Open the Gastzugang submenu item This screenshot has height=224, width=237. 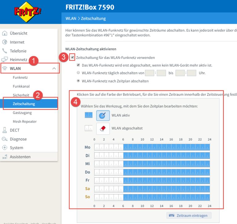pos(22,113)
